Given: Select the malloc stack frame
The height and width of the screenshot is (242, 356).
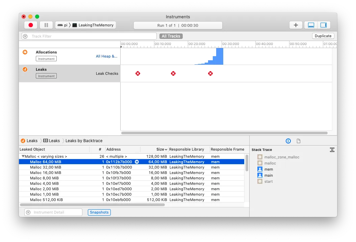Looking at the screenshot, I should click(267, 163).
